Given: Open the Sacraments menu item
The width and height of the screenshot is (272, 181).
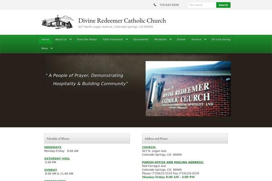Looking at the screenshot, I should pos(141,39).
